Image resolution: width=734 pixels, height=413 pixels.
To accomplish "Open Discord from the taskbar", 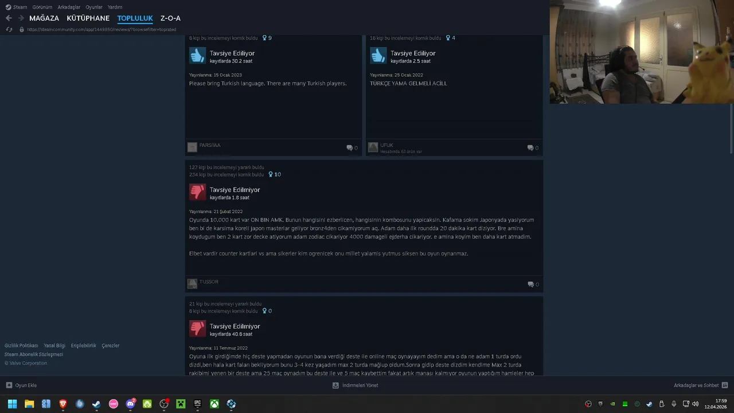I will click(130, 404).
